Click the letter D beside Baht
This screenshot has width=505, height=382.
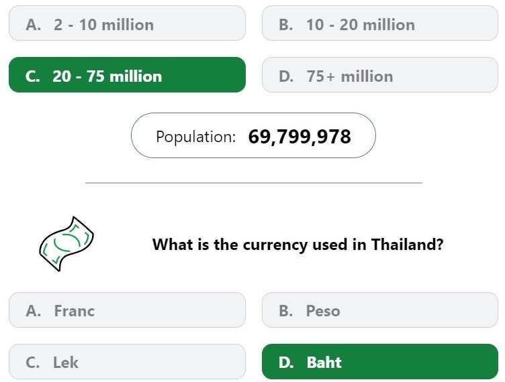(286, 363)
